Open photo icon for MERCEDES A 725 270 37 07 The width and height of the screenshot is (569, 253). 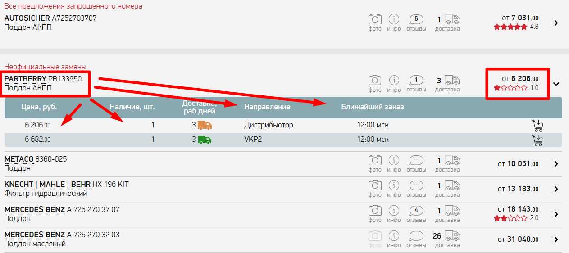(375, 210)
